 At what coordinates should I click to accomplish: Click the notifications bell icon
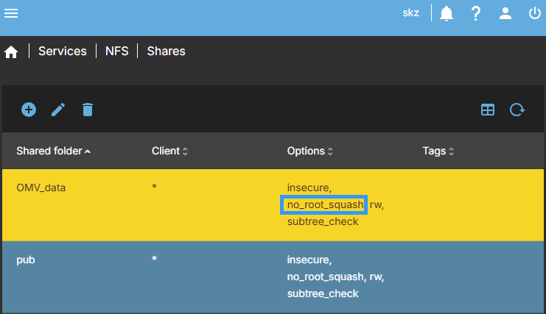coord(447,13)
